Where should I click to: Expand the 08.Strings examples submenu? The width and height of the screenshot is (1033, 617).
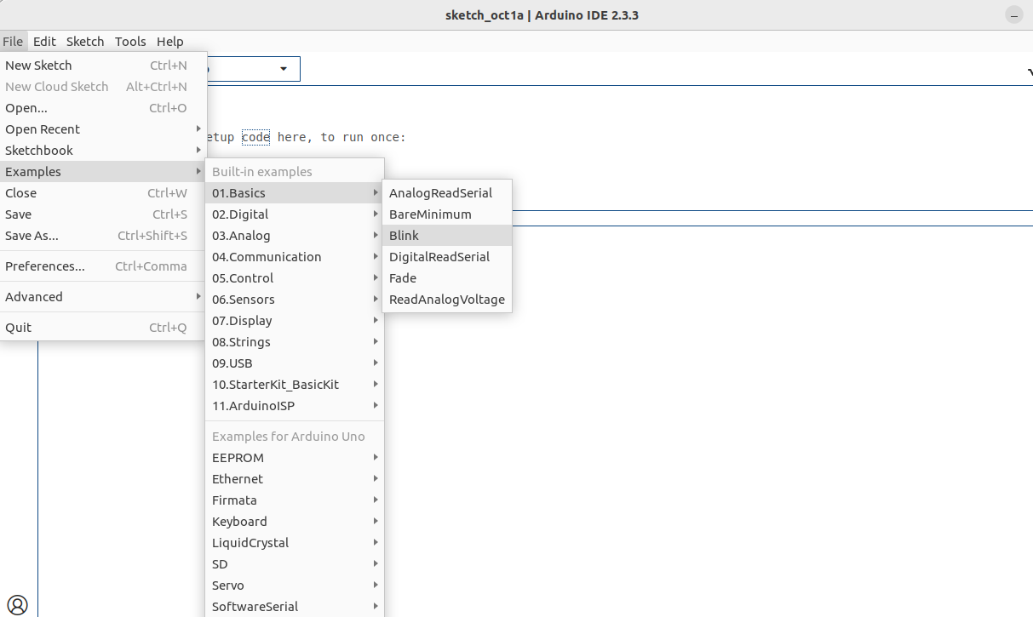click(295, 342)
